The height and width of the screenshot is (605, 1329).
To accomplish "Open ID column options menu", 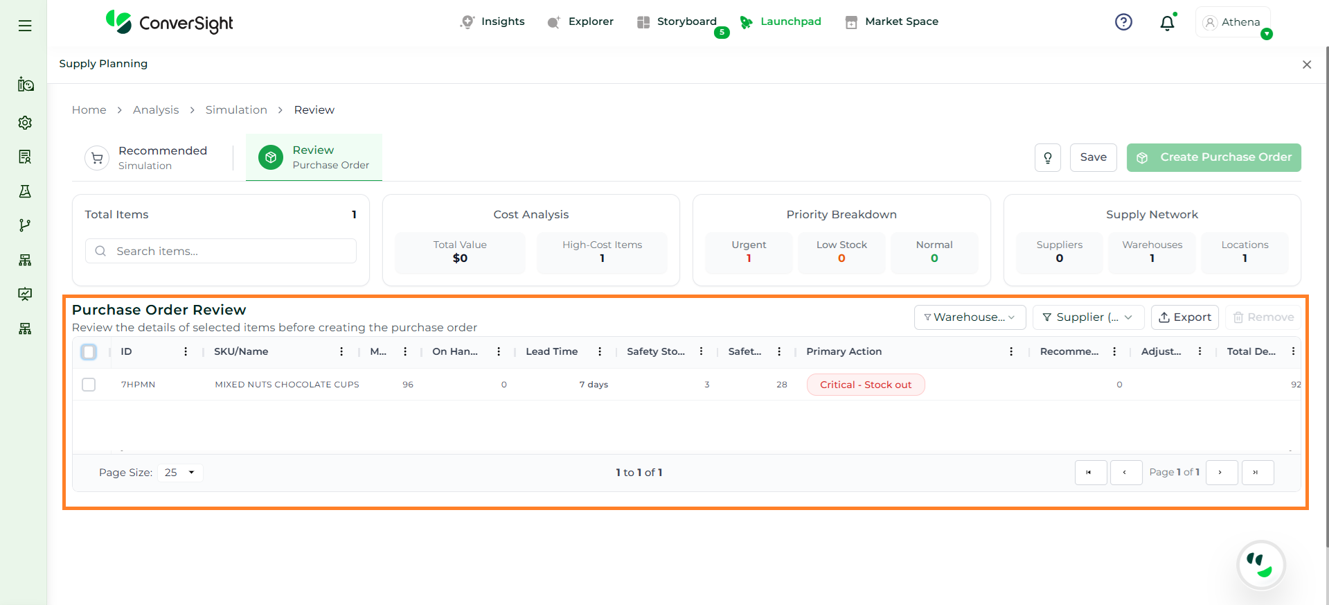I will (186, 352).
